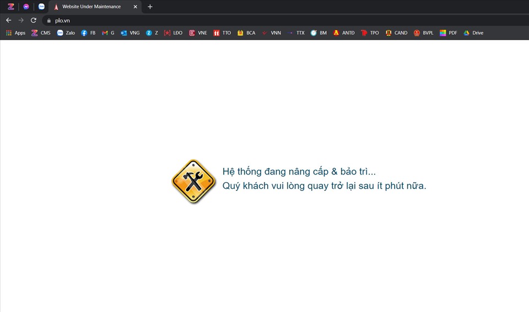Screen dimensions: 529x312
Task: Open the LĐO bookmark
Action: [173, 32]
